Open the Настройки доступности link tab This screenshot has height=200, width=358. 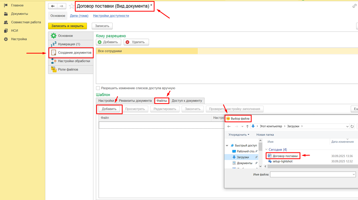[x=111, y=16]
